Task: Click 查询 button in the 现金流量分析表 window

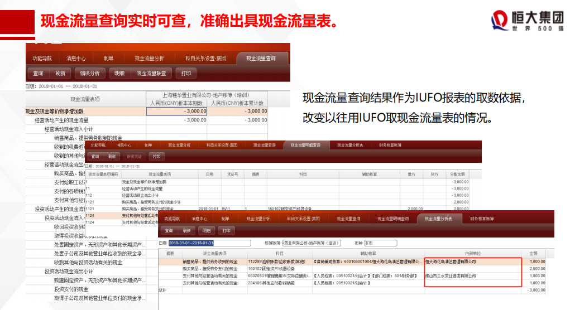Action: [169, 231]
